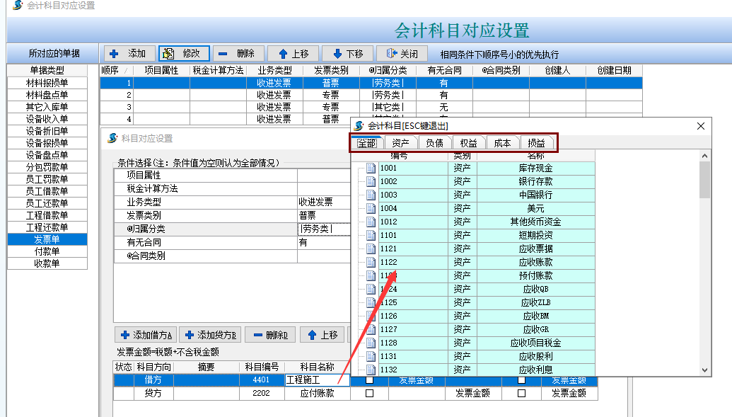Click the 添加 button in the top toolbar
Viewport: 732px width, 417px height.
[127, 54]
